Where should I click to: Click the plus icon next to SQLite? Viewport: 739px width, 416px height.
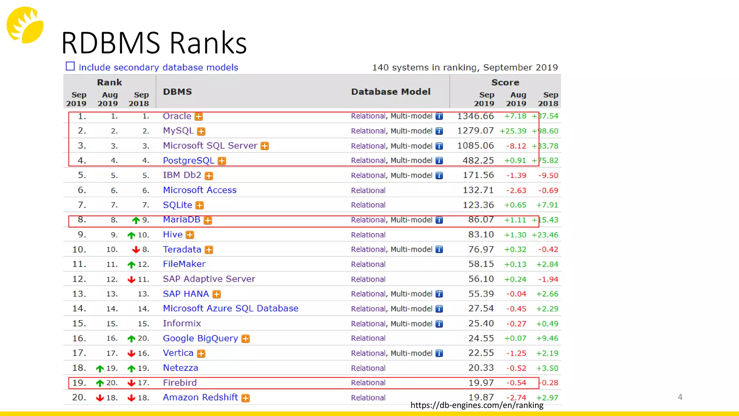pos(200,205)
